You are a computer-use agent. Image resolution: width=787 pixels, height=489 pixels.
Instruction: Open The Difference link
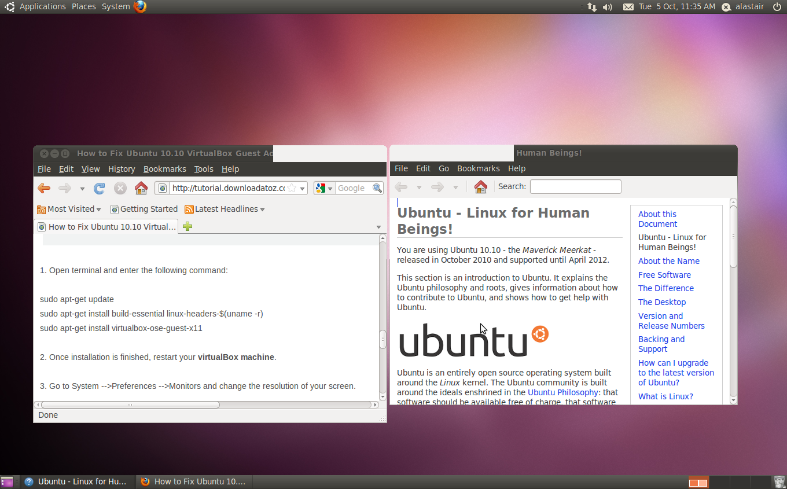(x=666, y=288)
